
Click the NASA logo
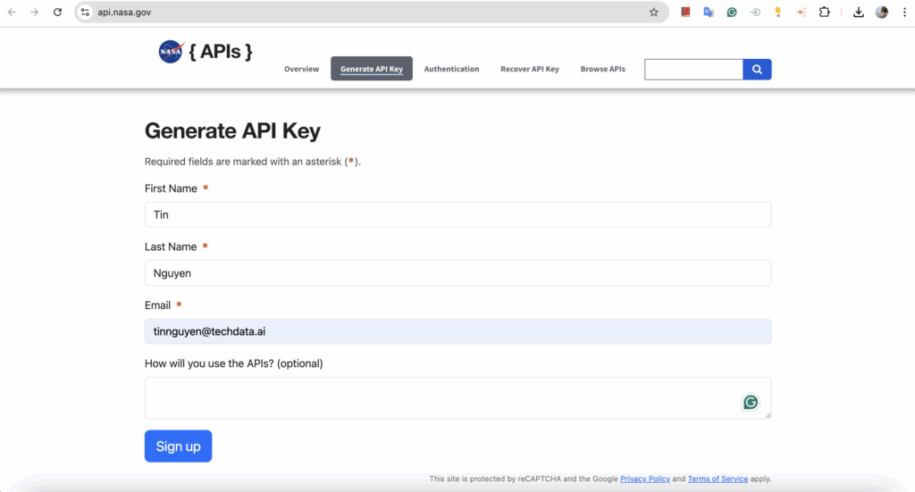pyautogui.click(x=170, y=52)
